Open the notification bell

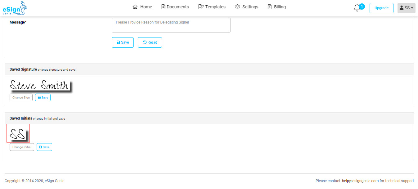pos(357,8)
